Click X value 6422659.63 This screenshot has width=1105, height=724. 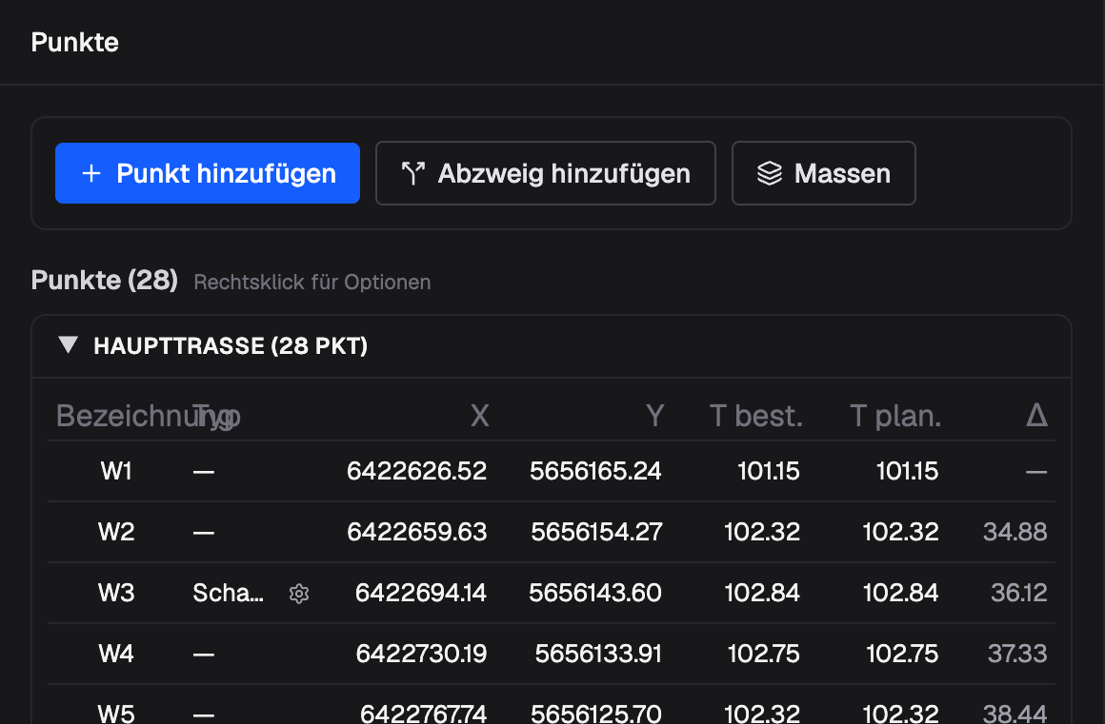point(416,531)
